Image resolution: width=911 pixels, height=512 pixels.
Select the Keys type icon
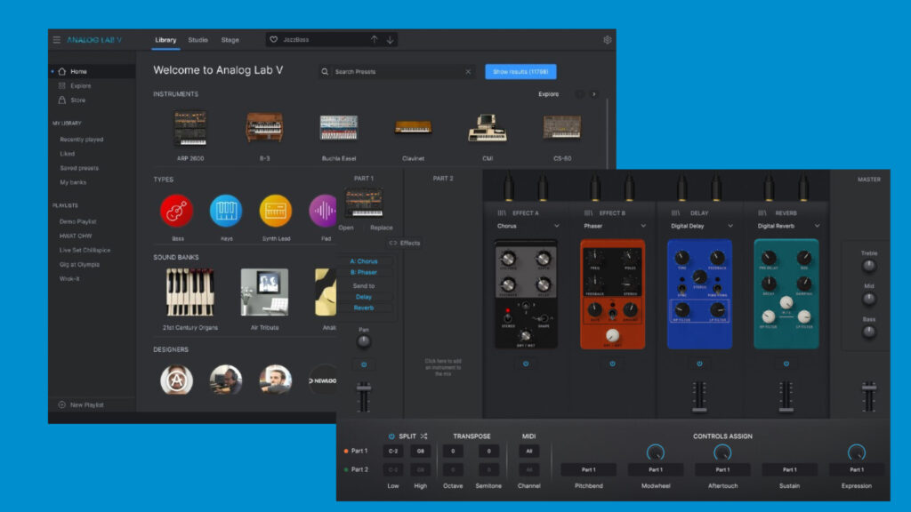(226, 211)
